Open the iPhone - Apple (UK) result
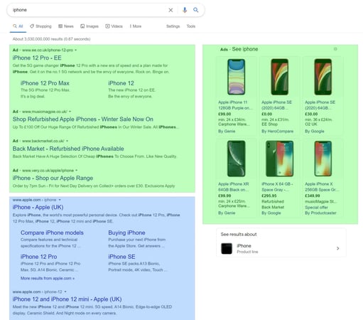 coord(38,207)
